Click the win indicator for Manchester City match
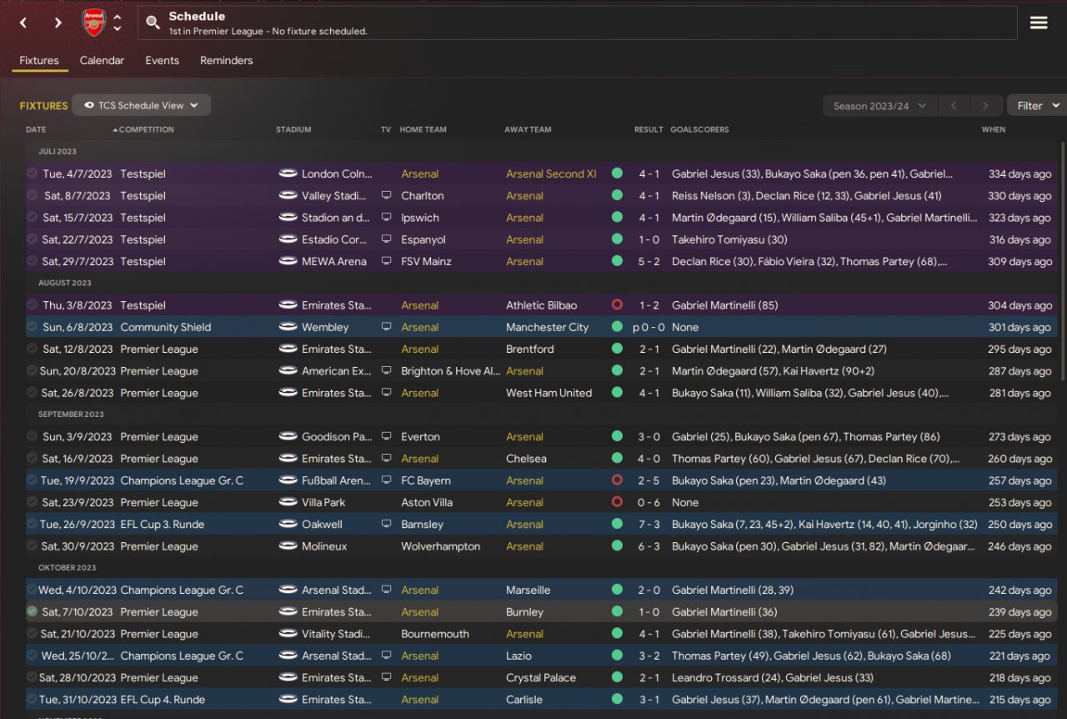This screenshot has width=1067, height=719. (617, 327)
